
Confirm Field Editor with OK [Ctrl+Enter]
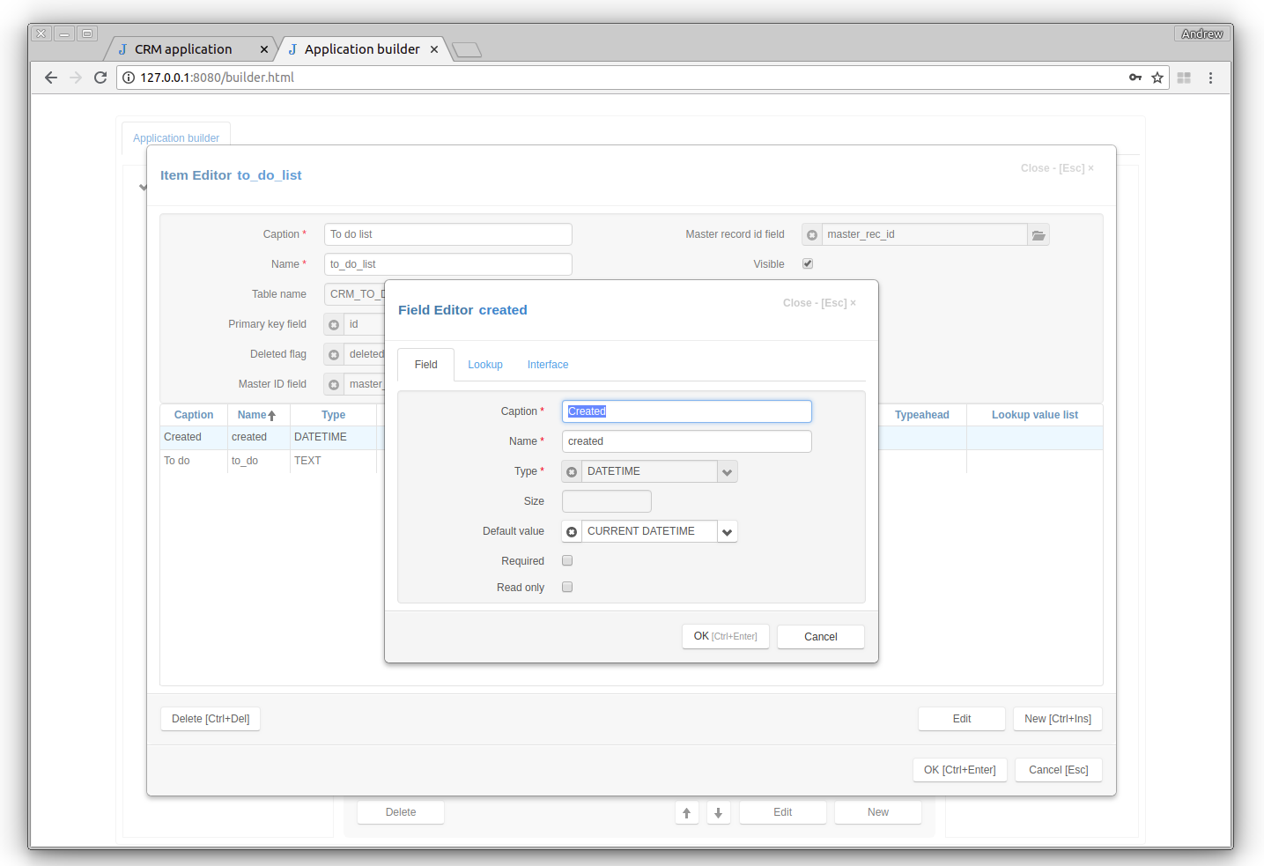point(726,636)
